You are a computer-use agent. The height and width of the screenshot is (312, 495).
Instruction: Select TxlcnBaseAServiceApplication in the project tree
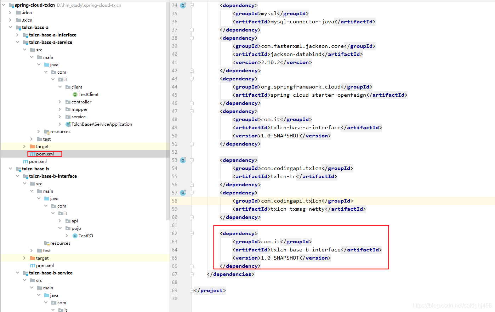coord(102,124)
